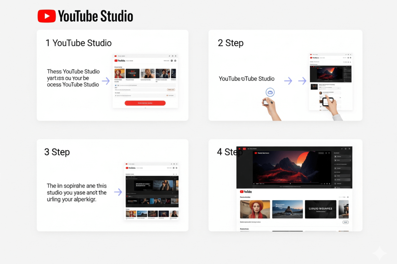
Task: Click the "3 Step" heading
Action: [x=57, y=152]
